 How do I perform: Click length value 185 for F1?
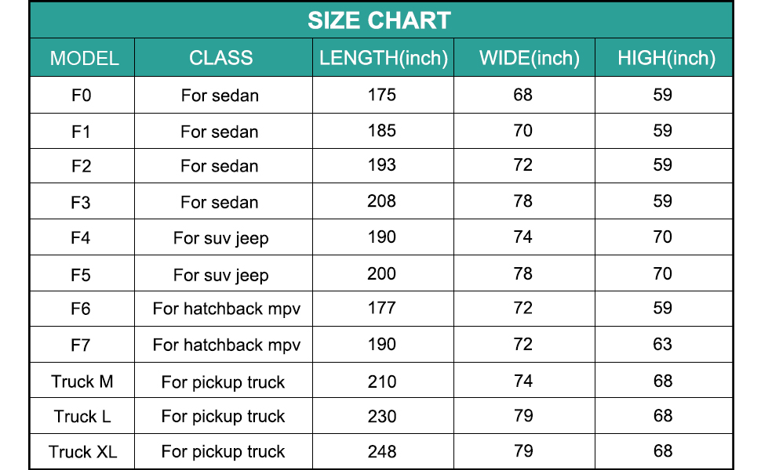[x=382, y=130]
